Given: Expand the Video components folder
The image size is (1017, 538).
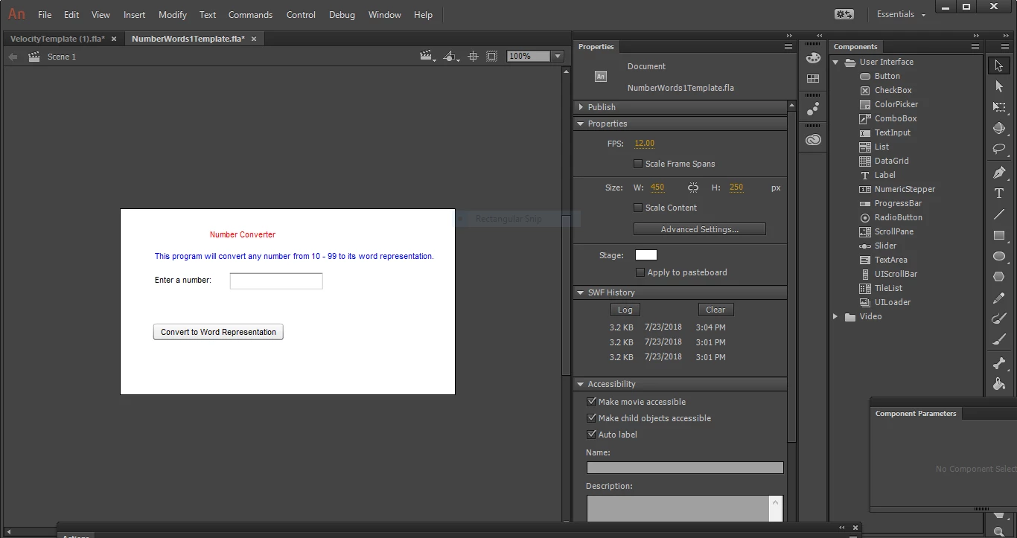Looking at the screenshot, I should click(835, 316).
